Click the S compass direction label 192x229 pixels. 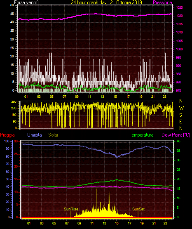tap(180, 115)
